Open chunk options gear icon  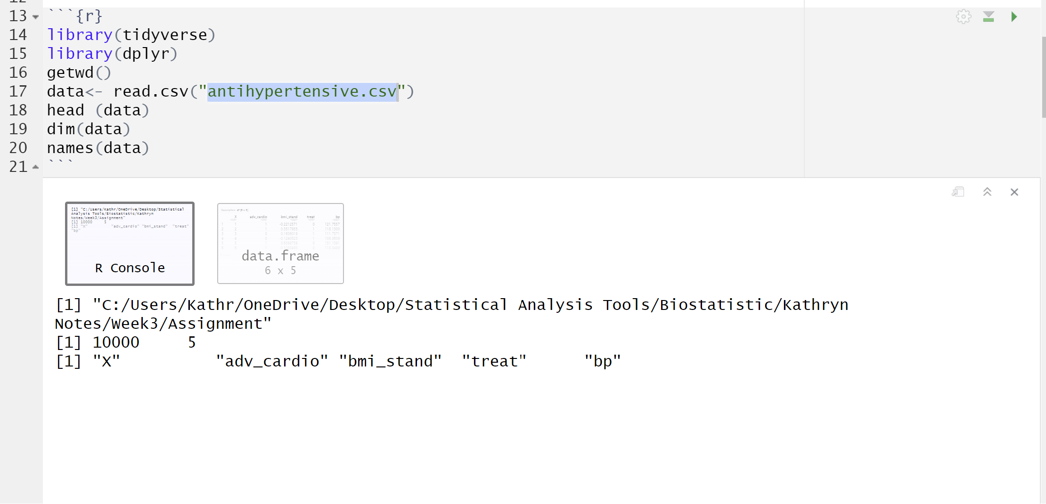(x=964, y=17)
